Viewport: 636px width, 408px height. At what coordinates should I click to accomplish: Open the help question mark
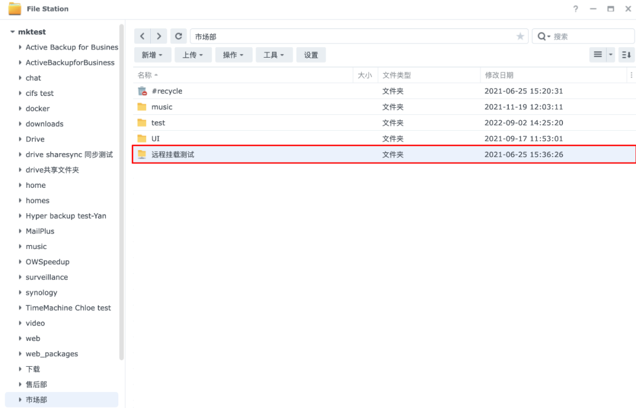point(575,8)
